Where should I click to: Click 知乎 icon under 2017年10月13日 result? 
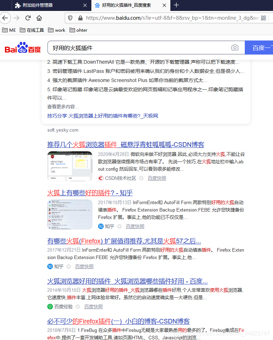[101, 226]
